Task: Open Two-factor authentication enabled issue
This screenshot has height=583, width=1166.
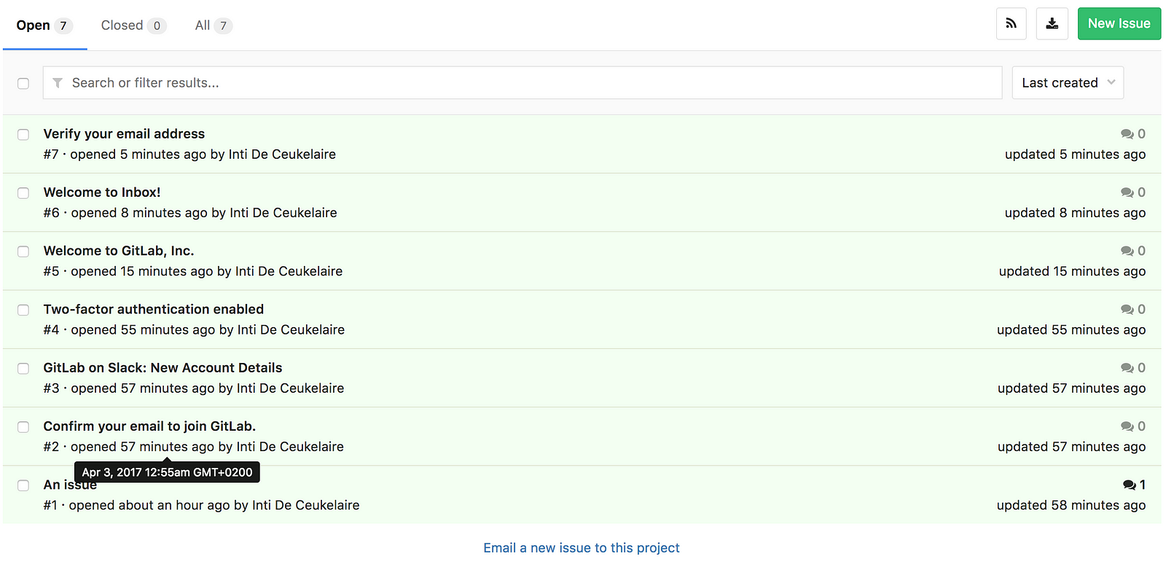Action: [x=154, y=310]
